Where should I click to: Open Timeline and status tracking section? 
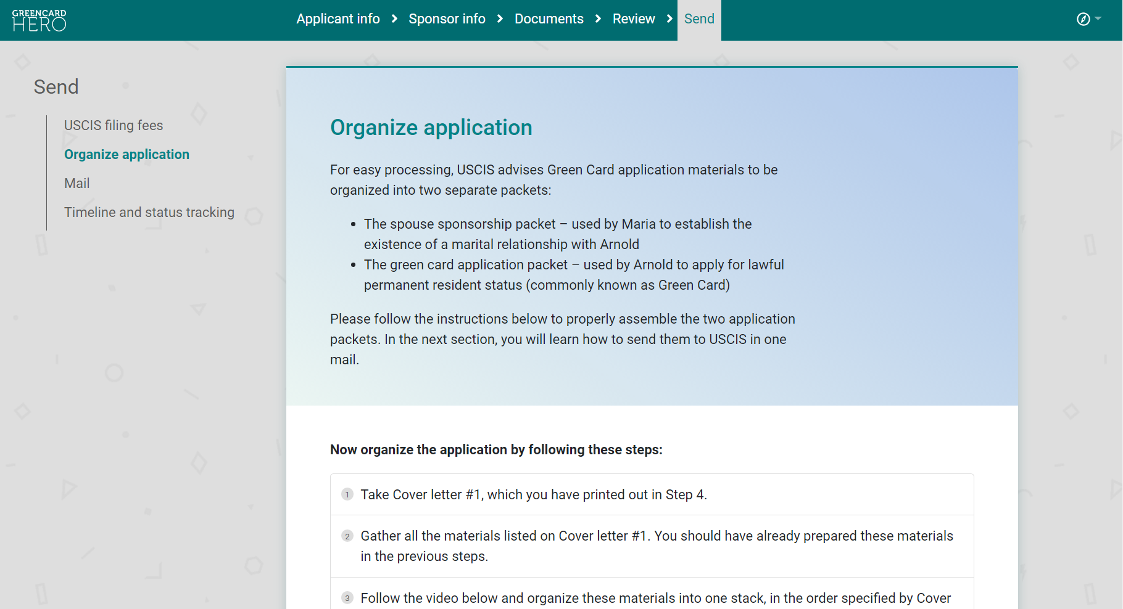coord(149,212)
